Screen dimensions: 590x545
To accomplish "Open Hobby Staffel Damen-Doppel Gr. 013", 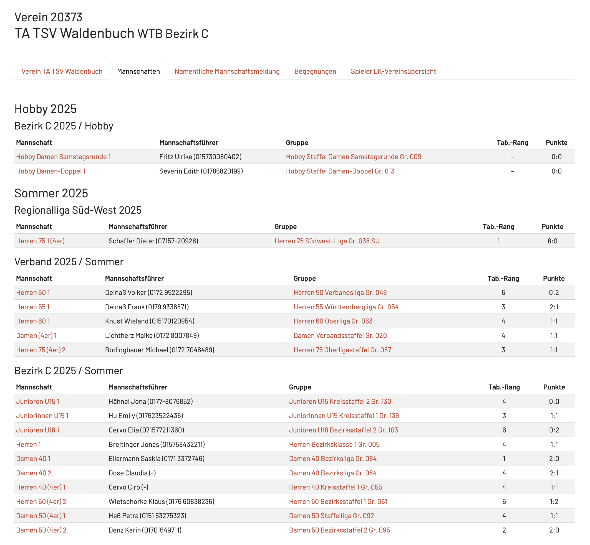I will [340, 171].
